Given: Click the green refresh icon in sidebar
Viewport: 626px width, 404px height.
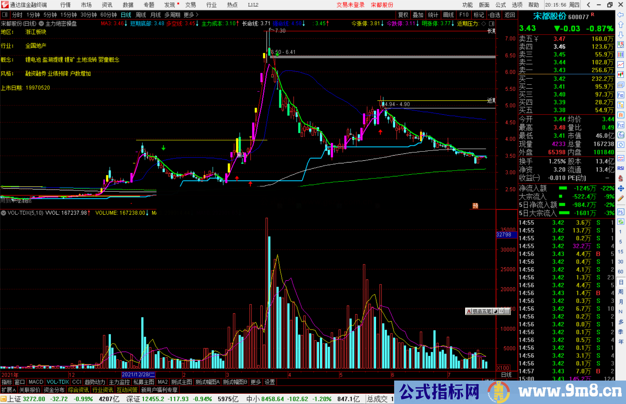Looking at the screenshot, I should 620,222.
